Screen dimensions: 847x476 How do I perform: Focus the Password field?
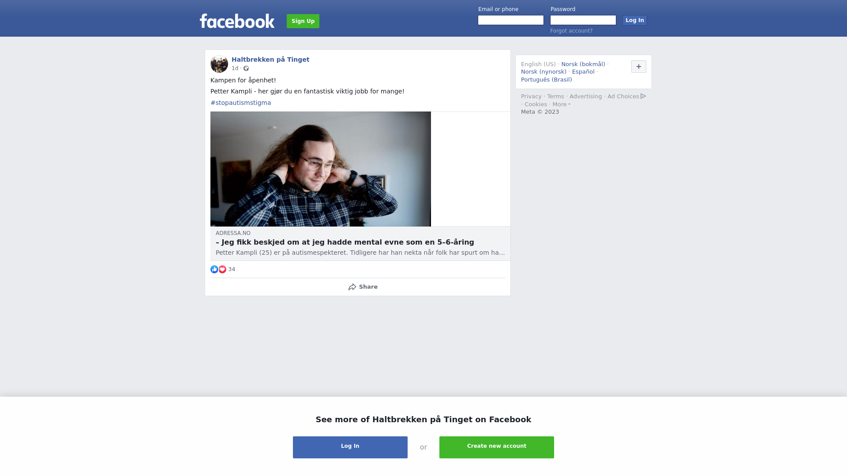pyautogui.click(x=583, y=20)
